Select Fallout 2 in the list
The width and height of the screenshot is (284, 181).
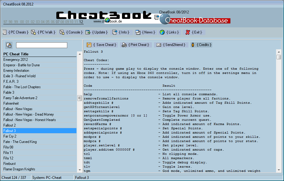point(40,125)
